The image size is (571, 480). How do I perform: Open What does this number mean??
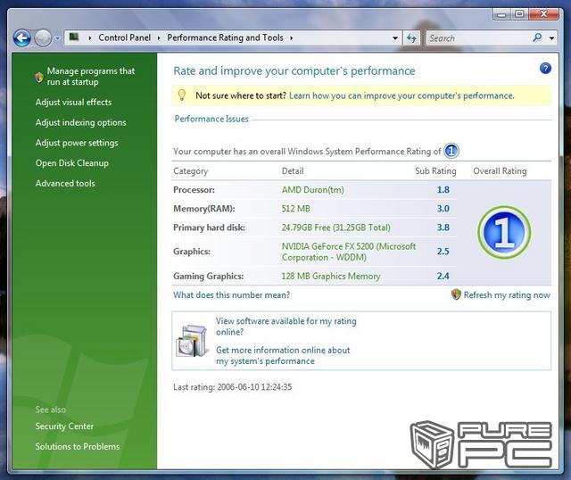tap(232, 295)
